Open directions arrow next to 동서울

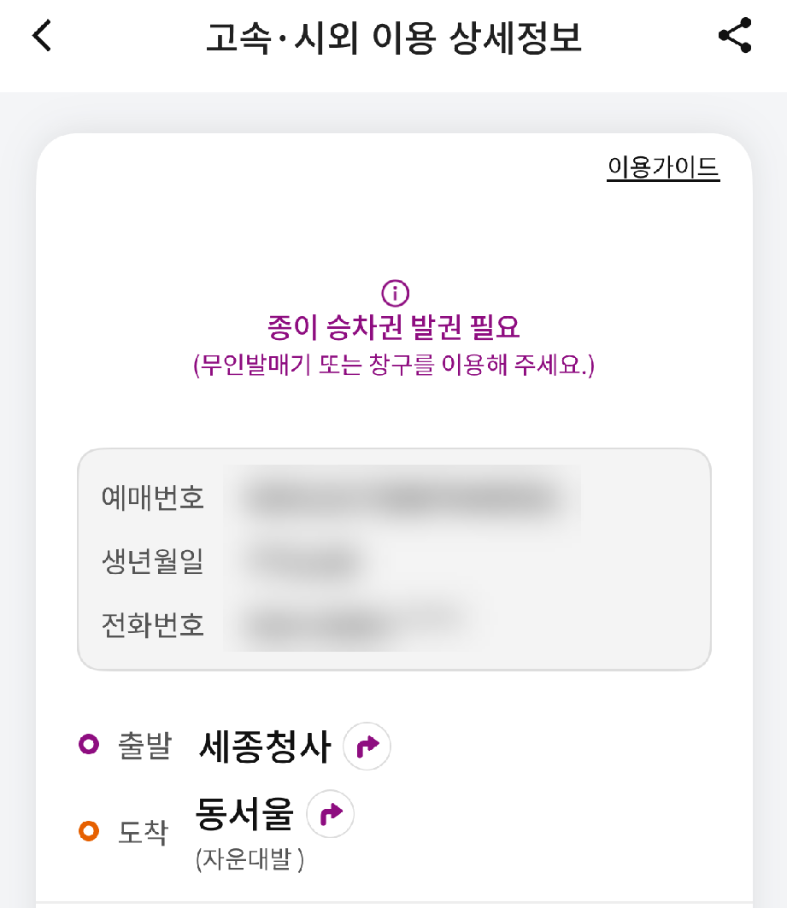pyautogui.click(x=330, y=813)
